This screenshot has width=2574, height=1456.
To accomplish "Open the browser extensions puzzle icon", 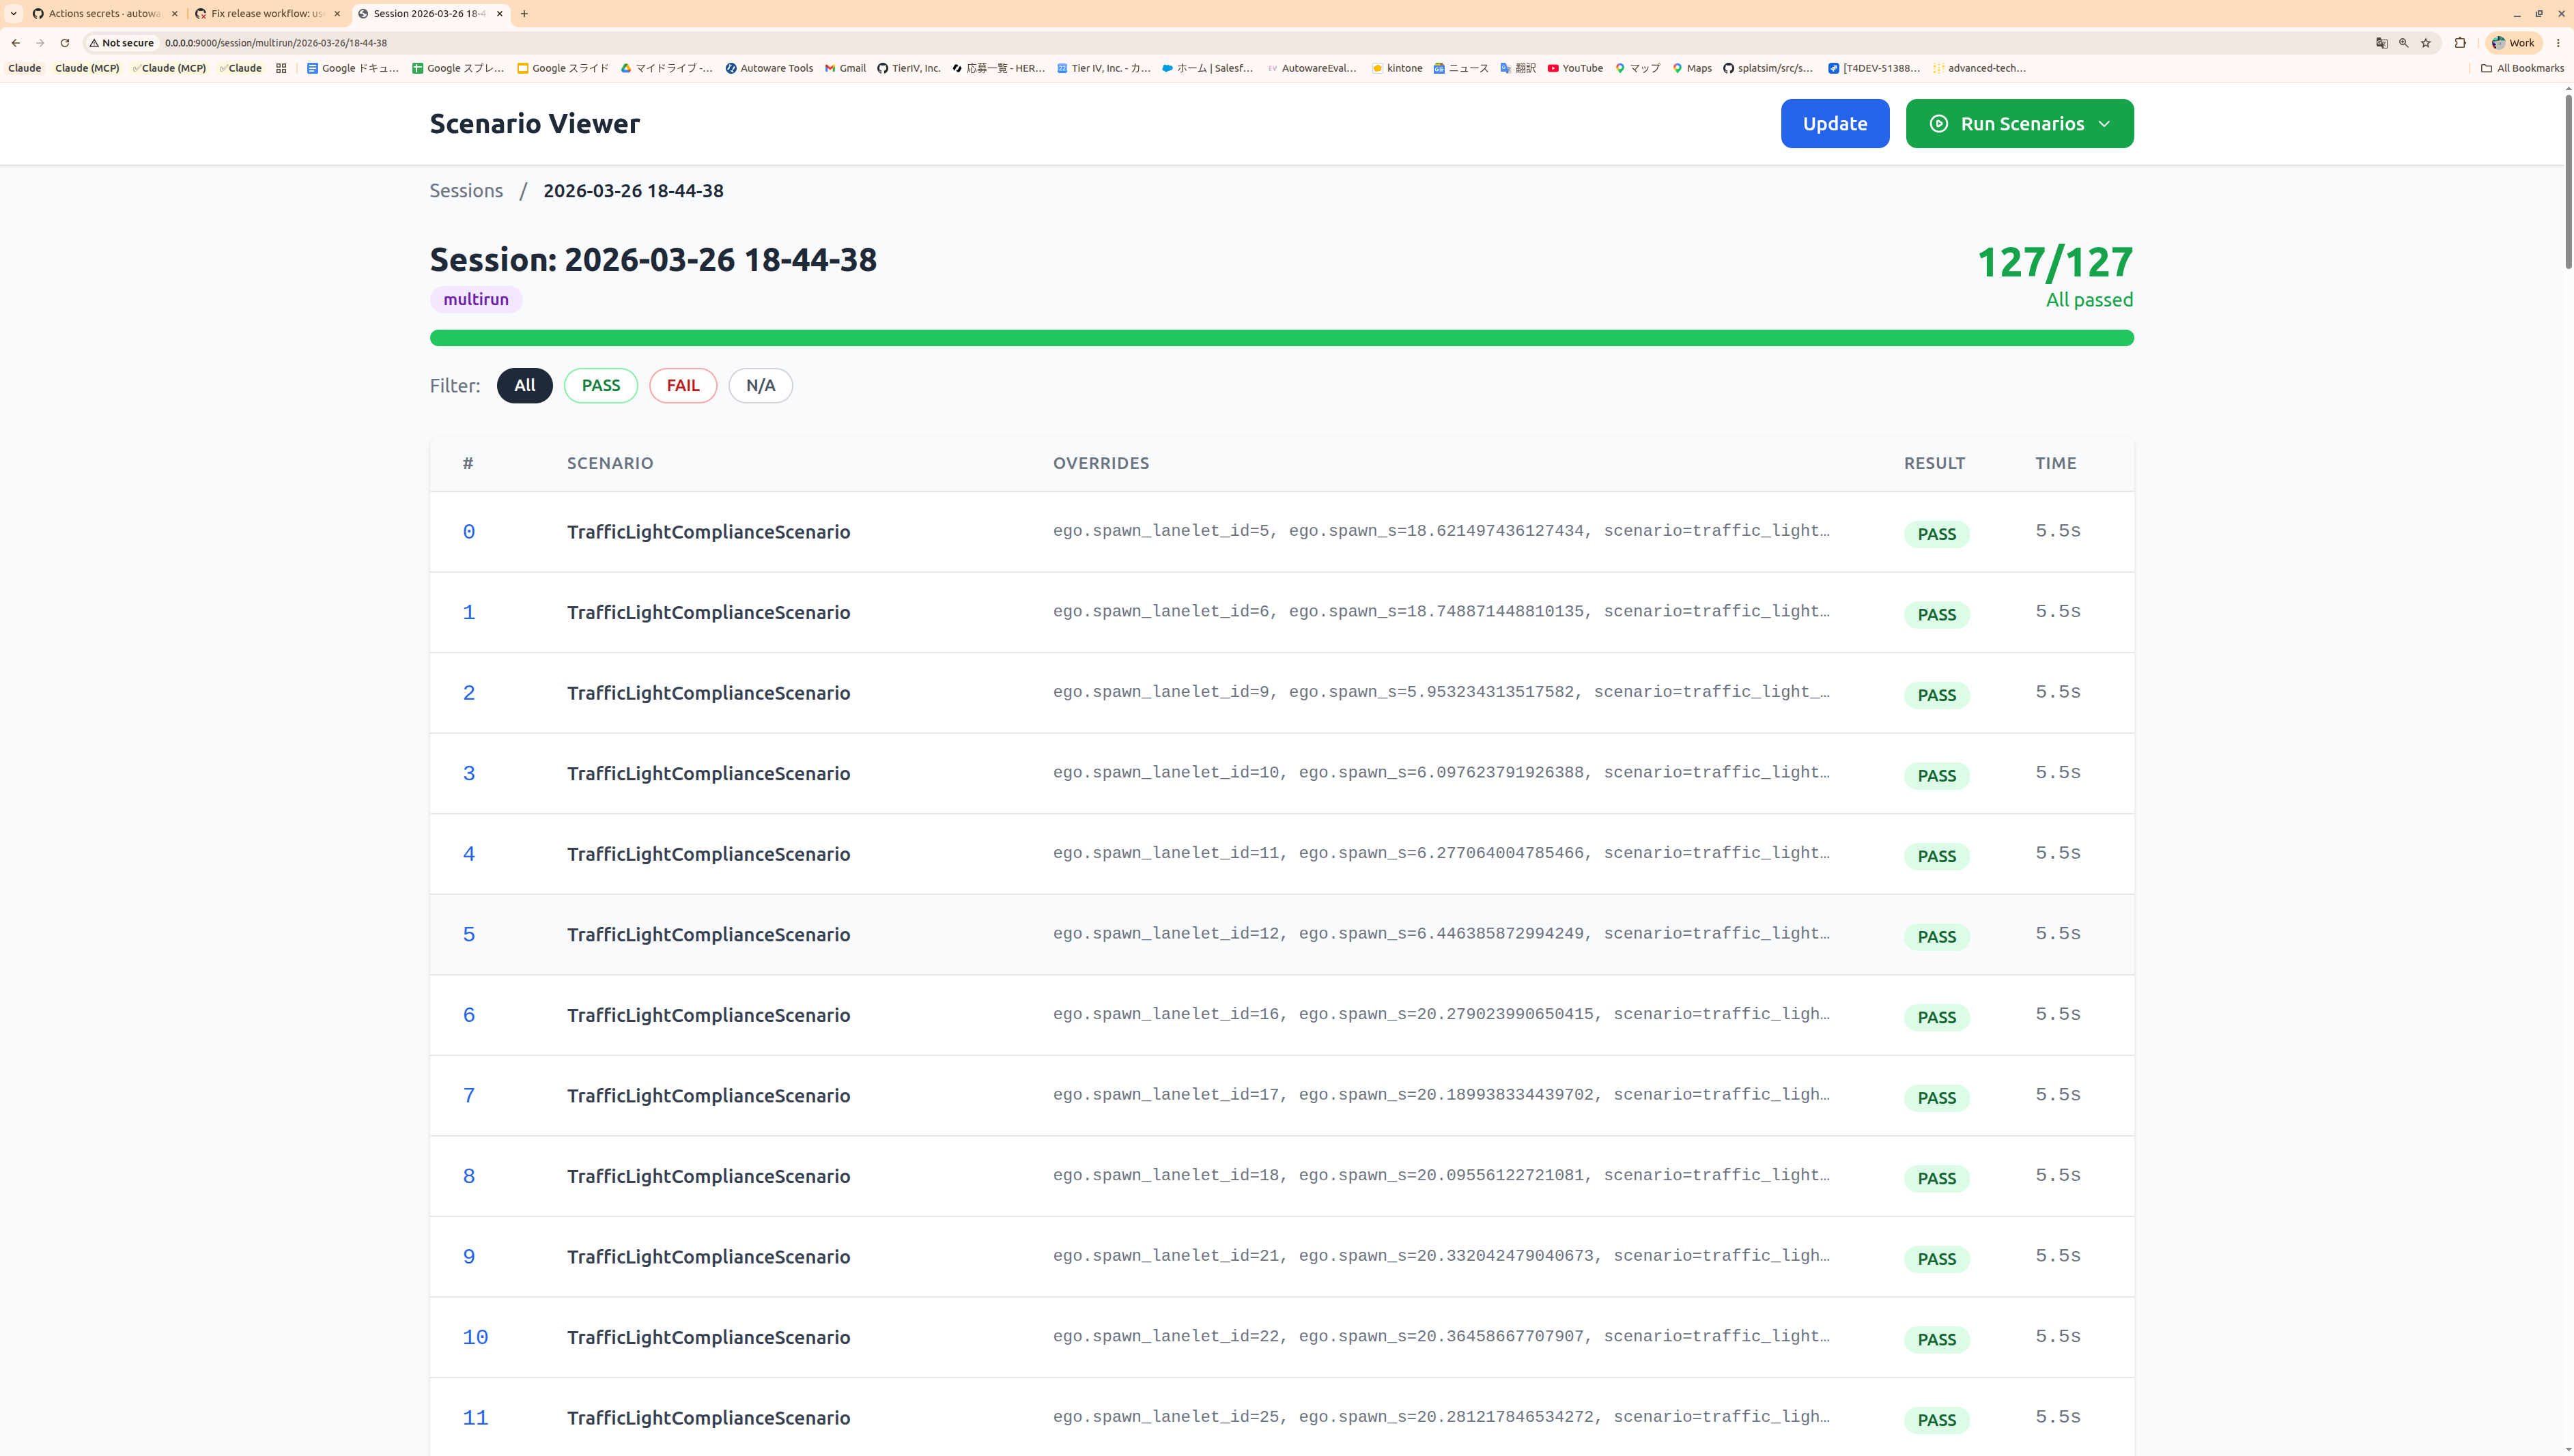I will 2460,43.
